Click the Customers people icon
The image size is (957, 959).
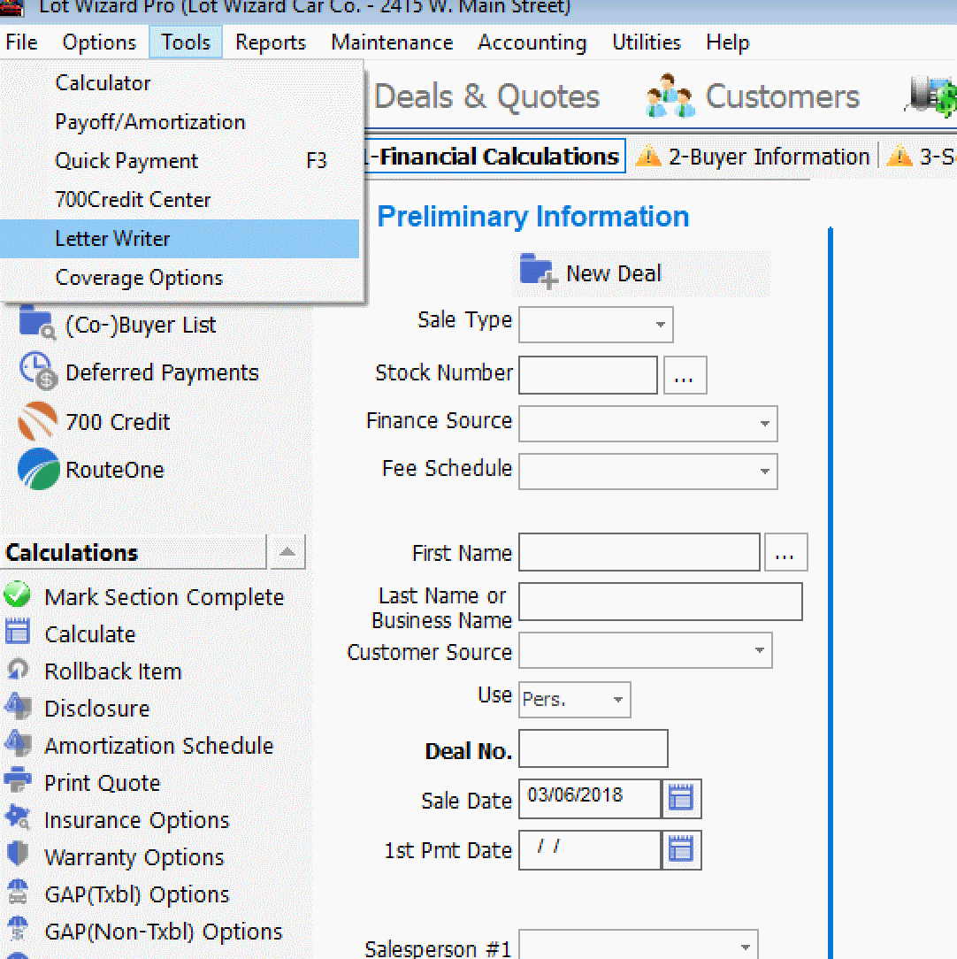click(x=670, y=97)
